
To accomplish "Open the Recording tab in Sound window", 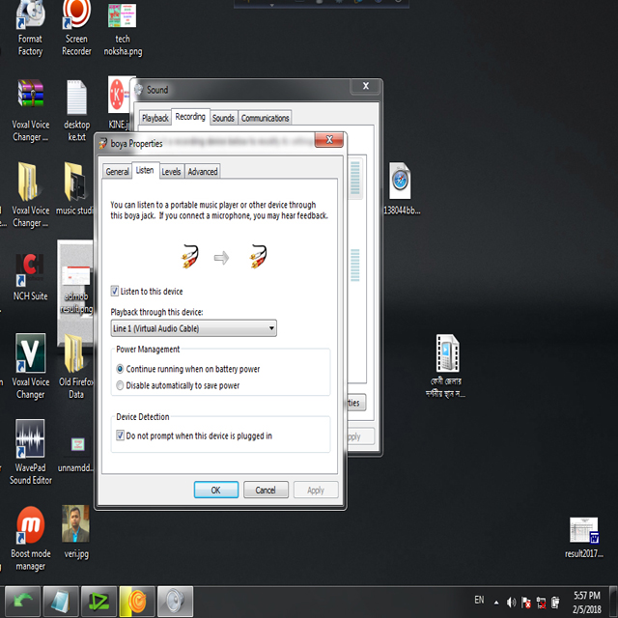I will [190, 117].
